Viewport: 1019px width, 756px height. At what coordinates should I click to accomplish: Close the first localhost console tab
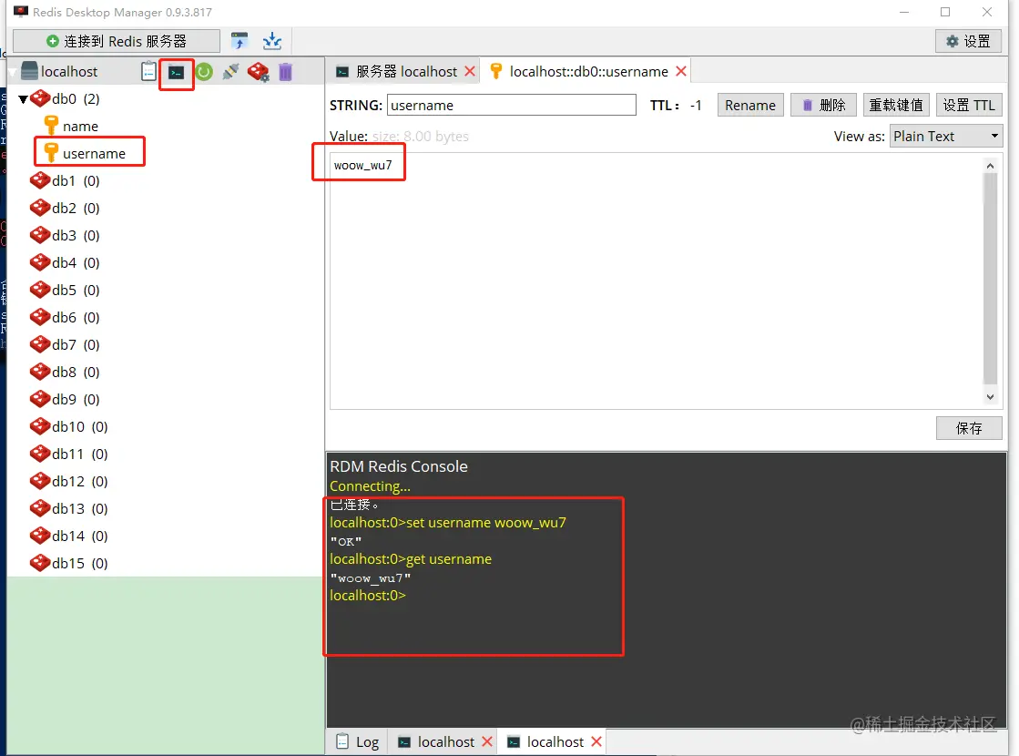click(x=487, y=741)
